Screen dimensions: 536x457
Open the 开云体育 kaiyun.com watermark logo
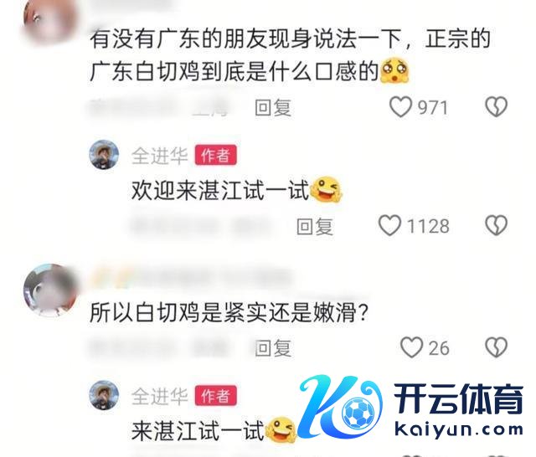(x=410, y=407)
